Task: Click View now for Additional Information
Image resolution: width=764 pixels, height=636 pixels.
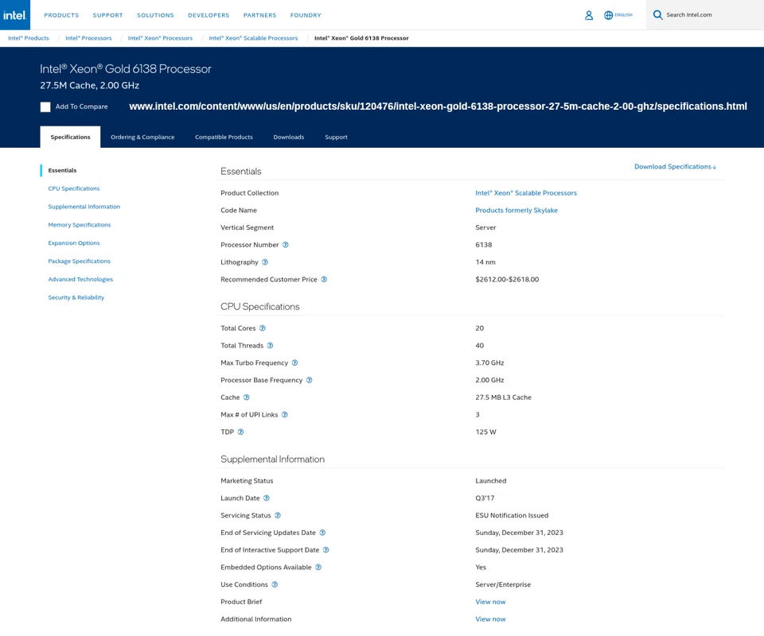Action: point(490,619)
